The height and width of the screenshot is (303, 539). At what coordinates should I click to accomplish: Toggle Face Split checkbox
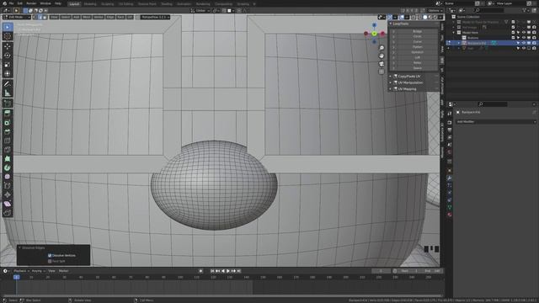pyautogui.click(x=50, y=261)
